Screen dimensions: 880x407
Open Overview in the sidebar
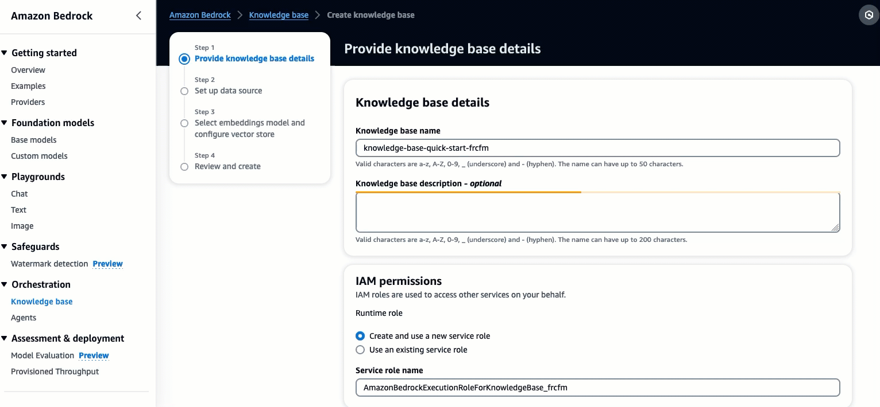(x=28, y=70)
